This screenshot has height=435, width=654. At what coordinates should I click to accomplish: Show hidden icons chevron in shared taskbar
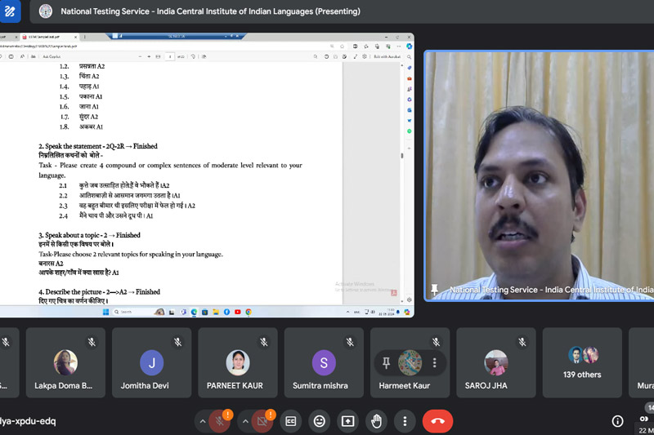tap(348, 312)
